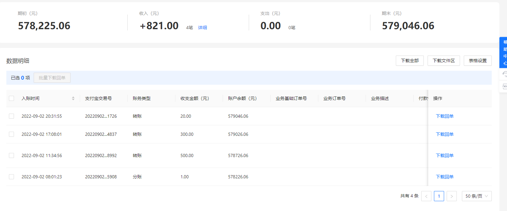
Task: Open the 帮助中心 help center tab
Action: tap(504, 52)
